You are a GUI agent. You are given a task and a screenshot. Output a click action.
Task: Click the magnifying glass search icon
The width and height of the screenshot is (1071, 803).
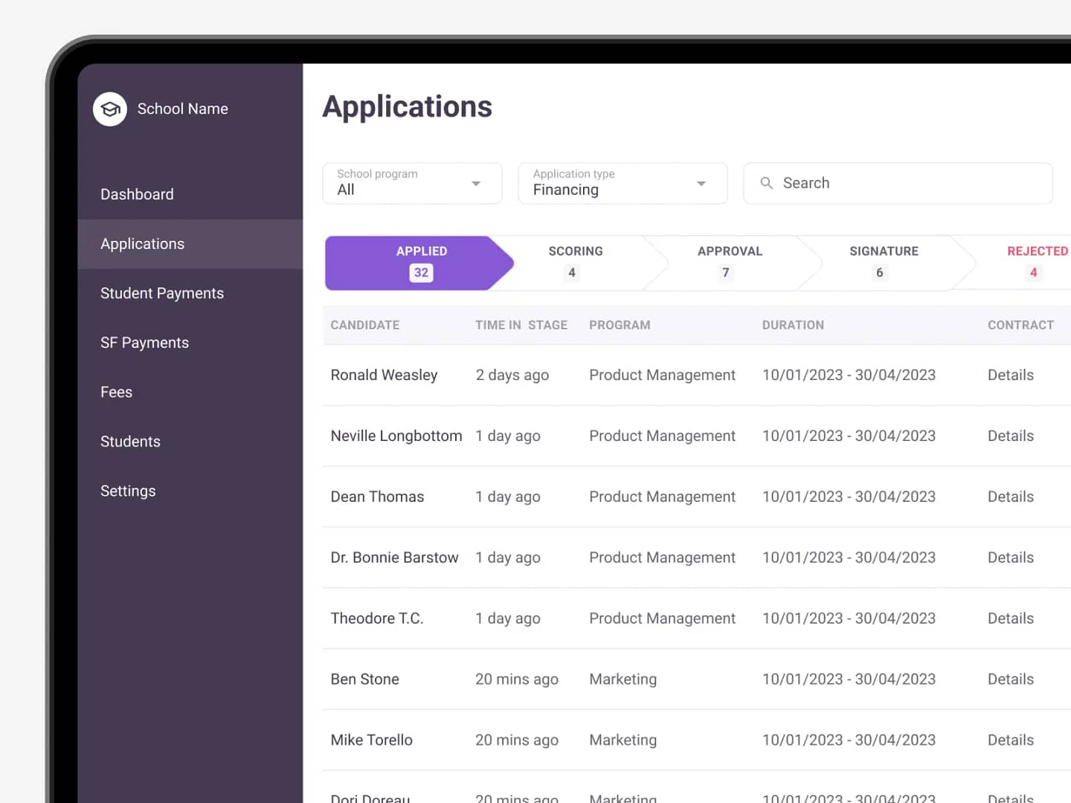(x=766, y=183)
